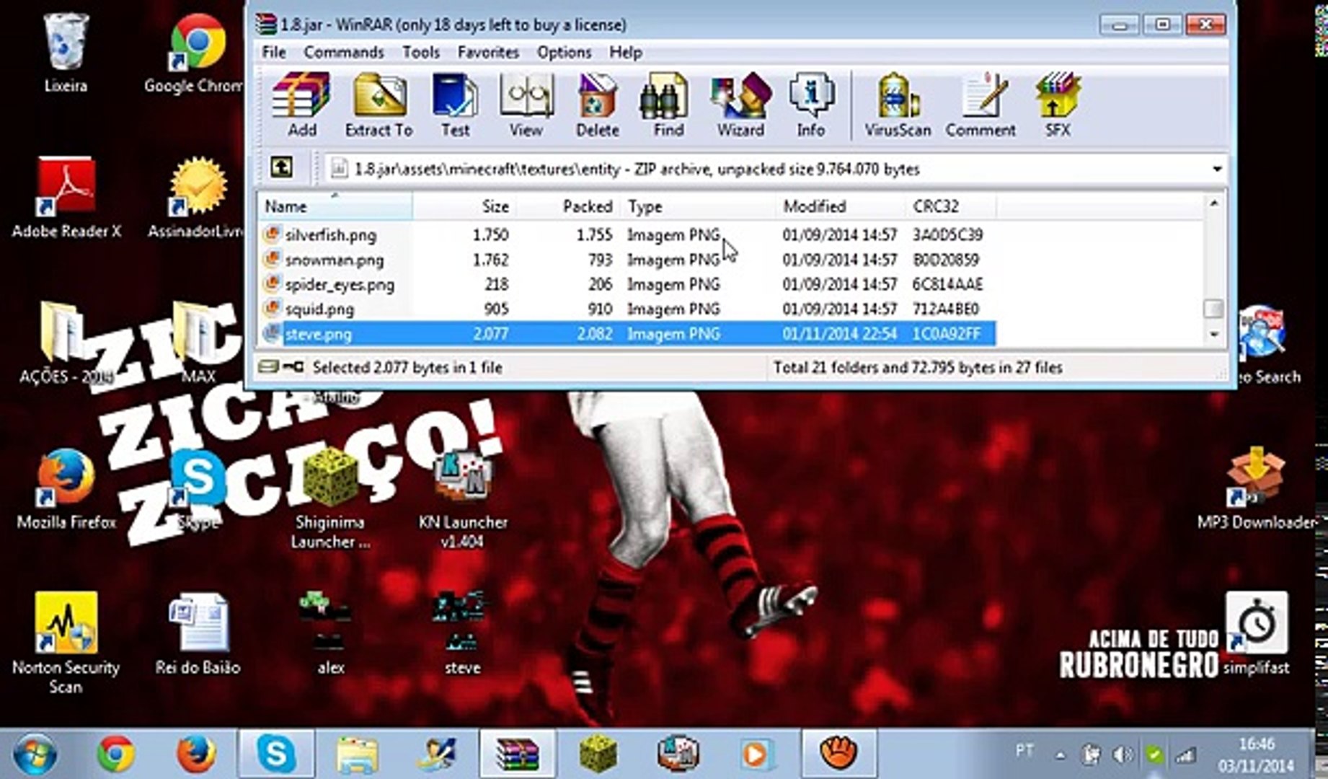The width and height of the screenshot is (1328, 779).
Task: Select the alex image file on desktop
Action: click(329, 633)
